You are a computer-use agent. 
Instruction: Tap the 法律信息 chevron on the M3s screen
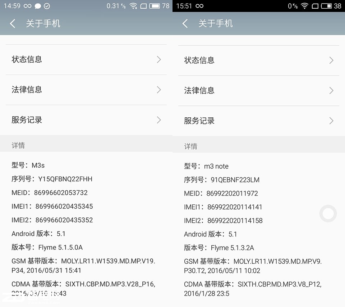pos(159,90)
